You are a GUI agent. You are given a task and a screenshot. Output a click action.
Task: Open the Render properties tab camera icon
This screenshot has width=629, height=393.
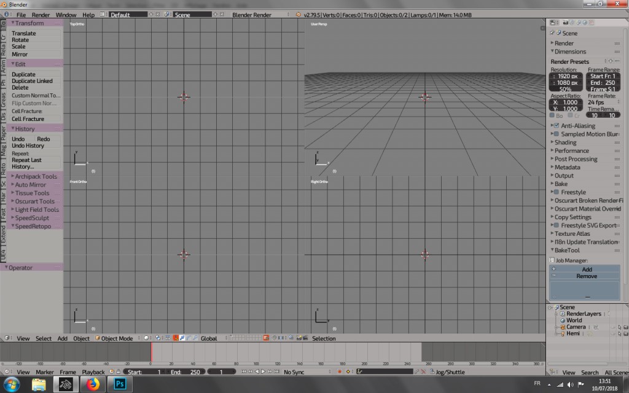(x=566, y=22)
